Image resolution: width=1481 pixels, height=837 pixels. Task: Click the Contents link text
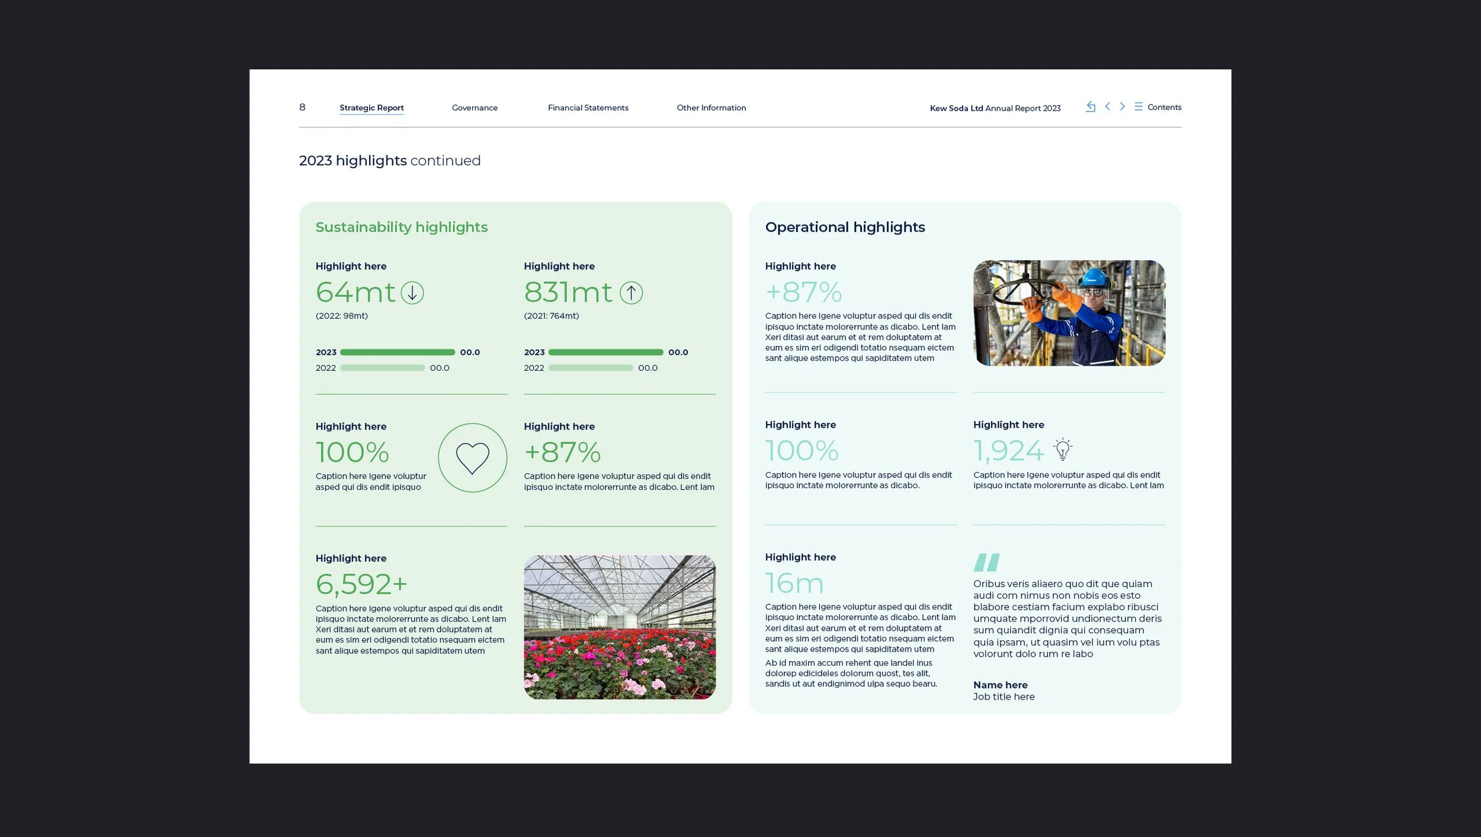point(1164,107)
